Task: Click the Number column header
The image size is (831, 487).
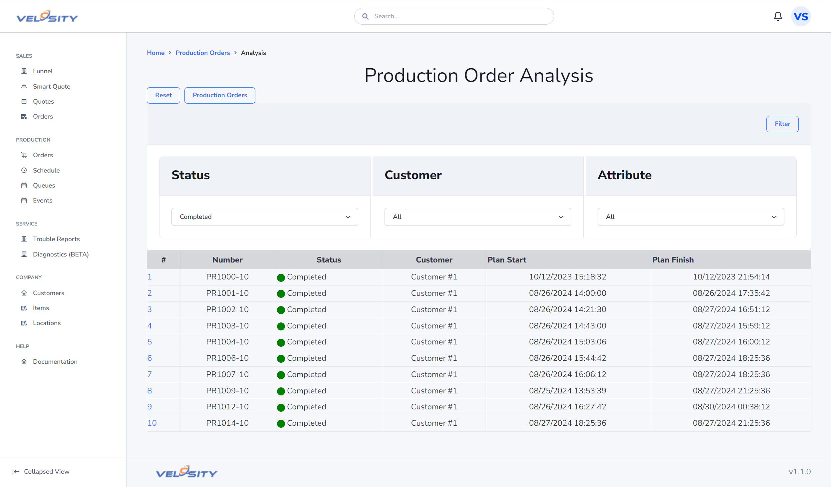Action: coord(227,260)
